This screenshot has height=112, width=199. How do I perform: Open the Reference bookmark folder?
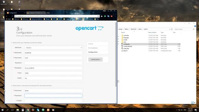25,19
